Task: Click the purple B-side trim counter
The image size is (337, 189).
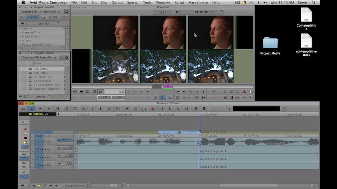Action: [168, 86]
